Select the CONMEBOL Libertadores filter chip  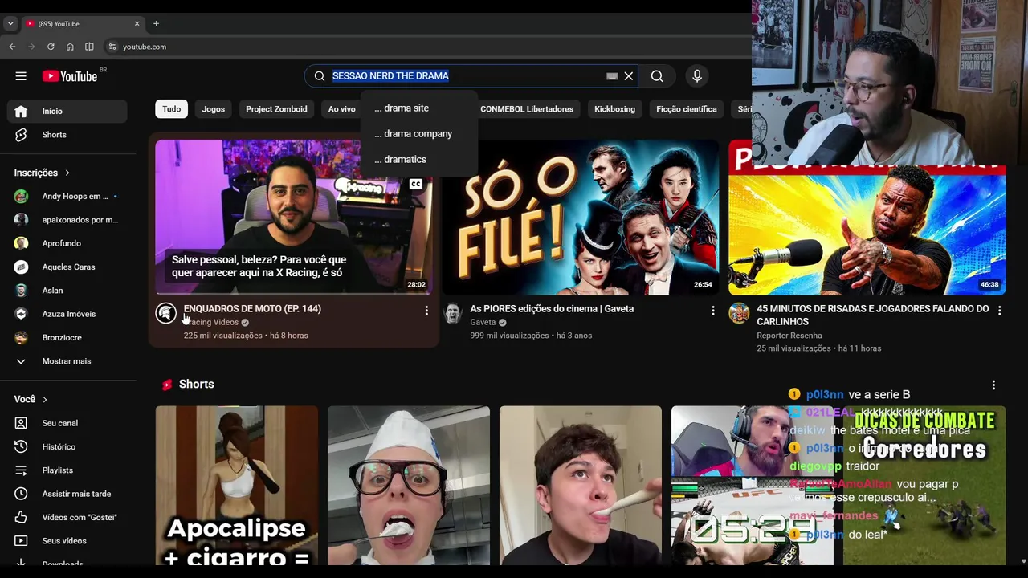coord(527,109)
